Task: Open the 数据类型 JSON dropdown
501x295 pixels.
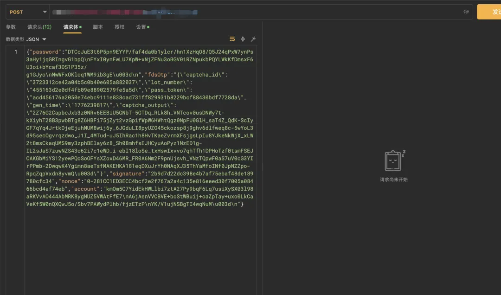Action: 36,39
